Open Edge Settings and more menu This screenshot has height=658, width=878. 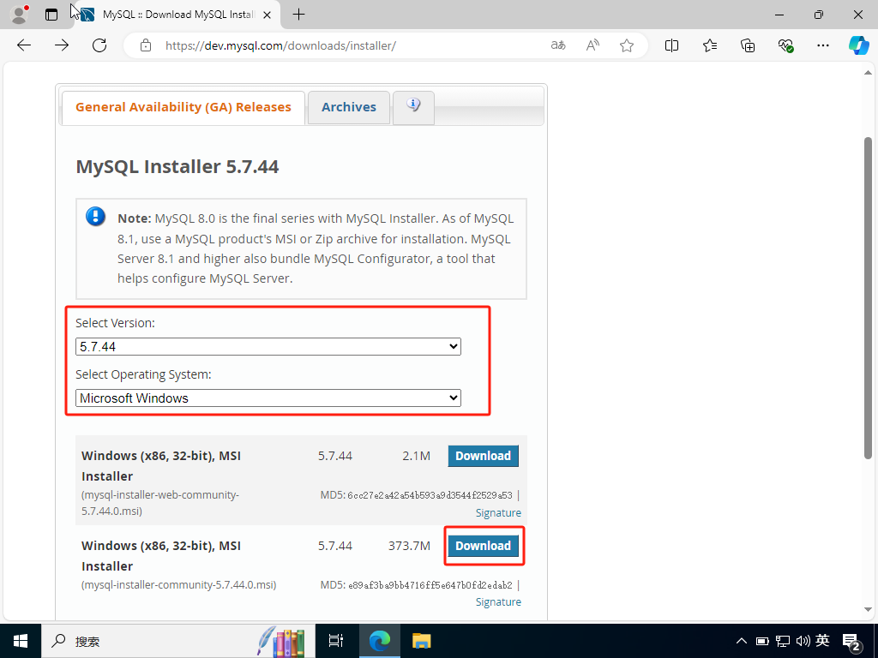pos(823,45)
